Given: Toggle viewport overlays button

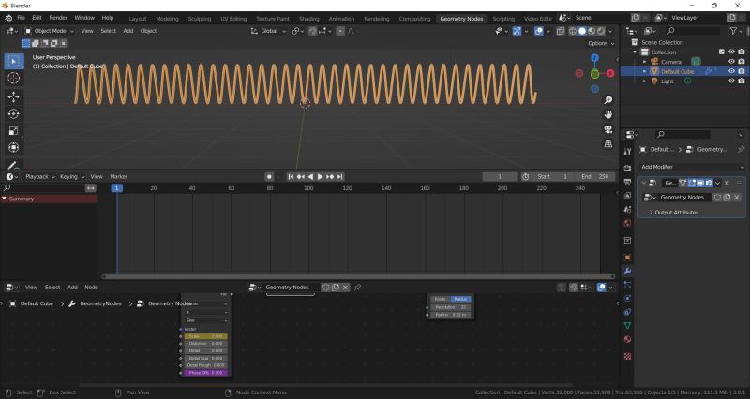Looking at the screenshot, I should [x=539, y=31].
